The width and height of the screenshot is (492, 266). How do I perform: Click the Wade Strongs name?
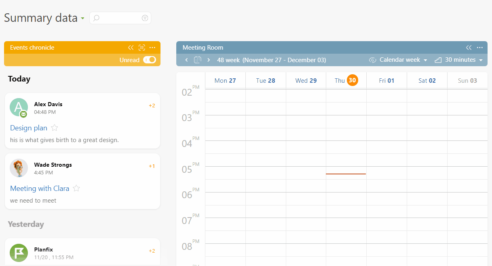pos(53,165)
